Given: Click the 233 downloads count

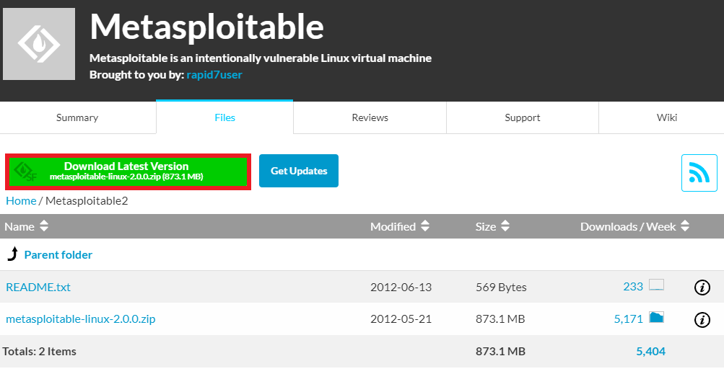Looking at the screenshot, I should click(x=633, y=287).
